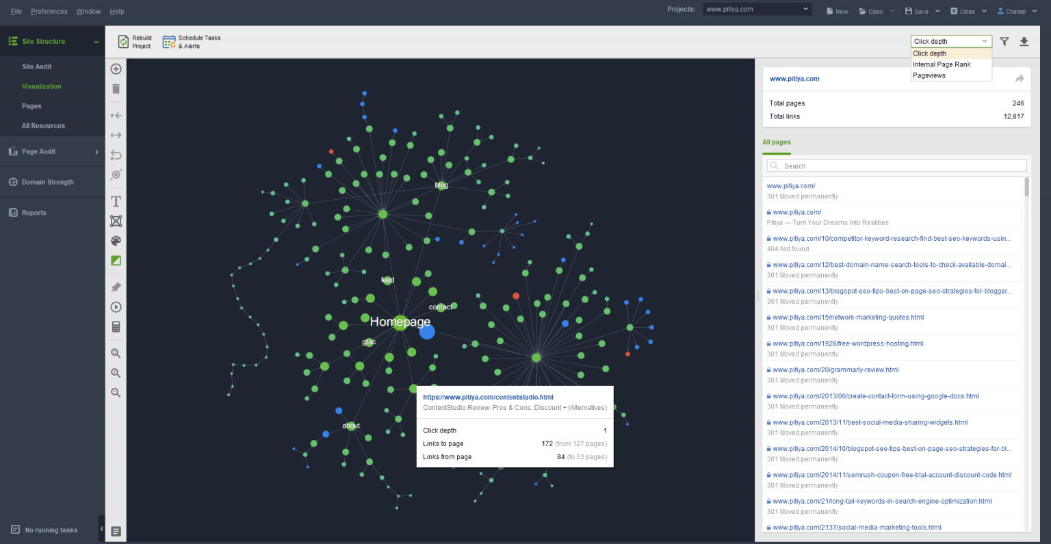Click the Save button
This screenshot has width=1051, height=544.
point(917,11)
